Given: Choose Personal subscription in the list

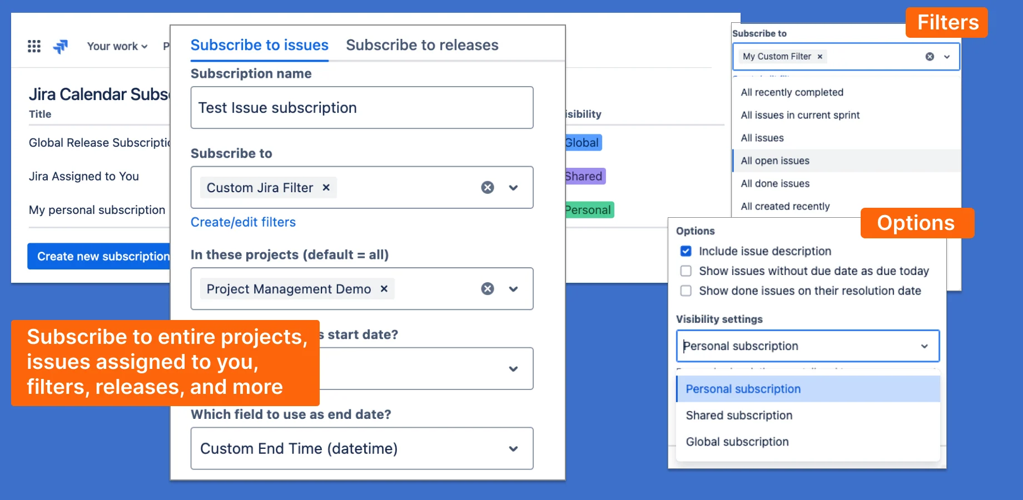Looking at the screenshot, I should click(808, 389).
